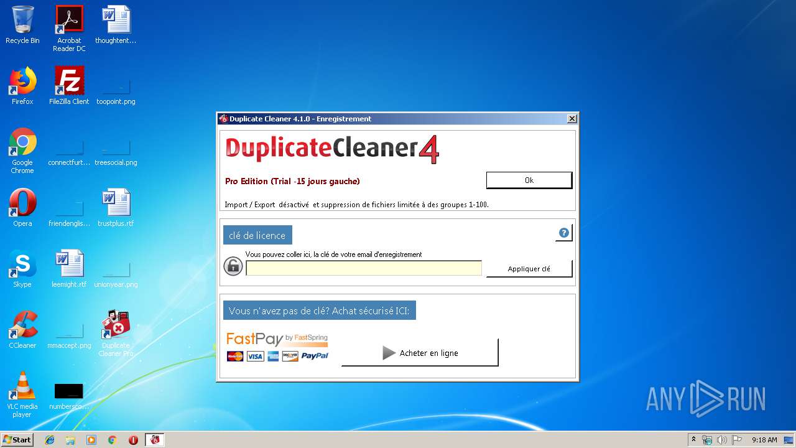Select the Skype desktop shortcut
Viewport: 796px width, 448px height.
point(22,269)
